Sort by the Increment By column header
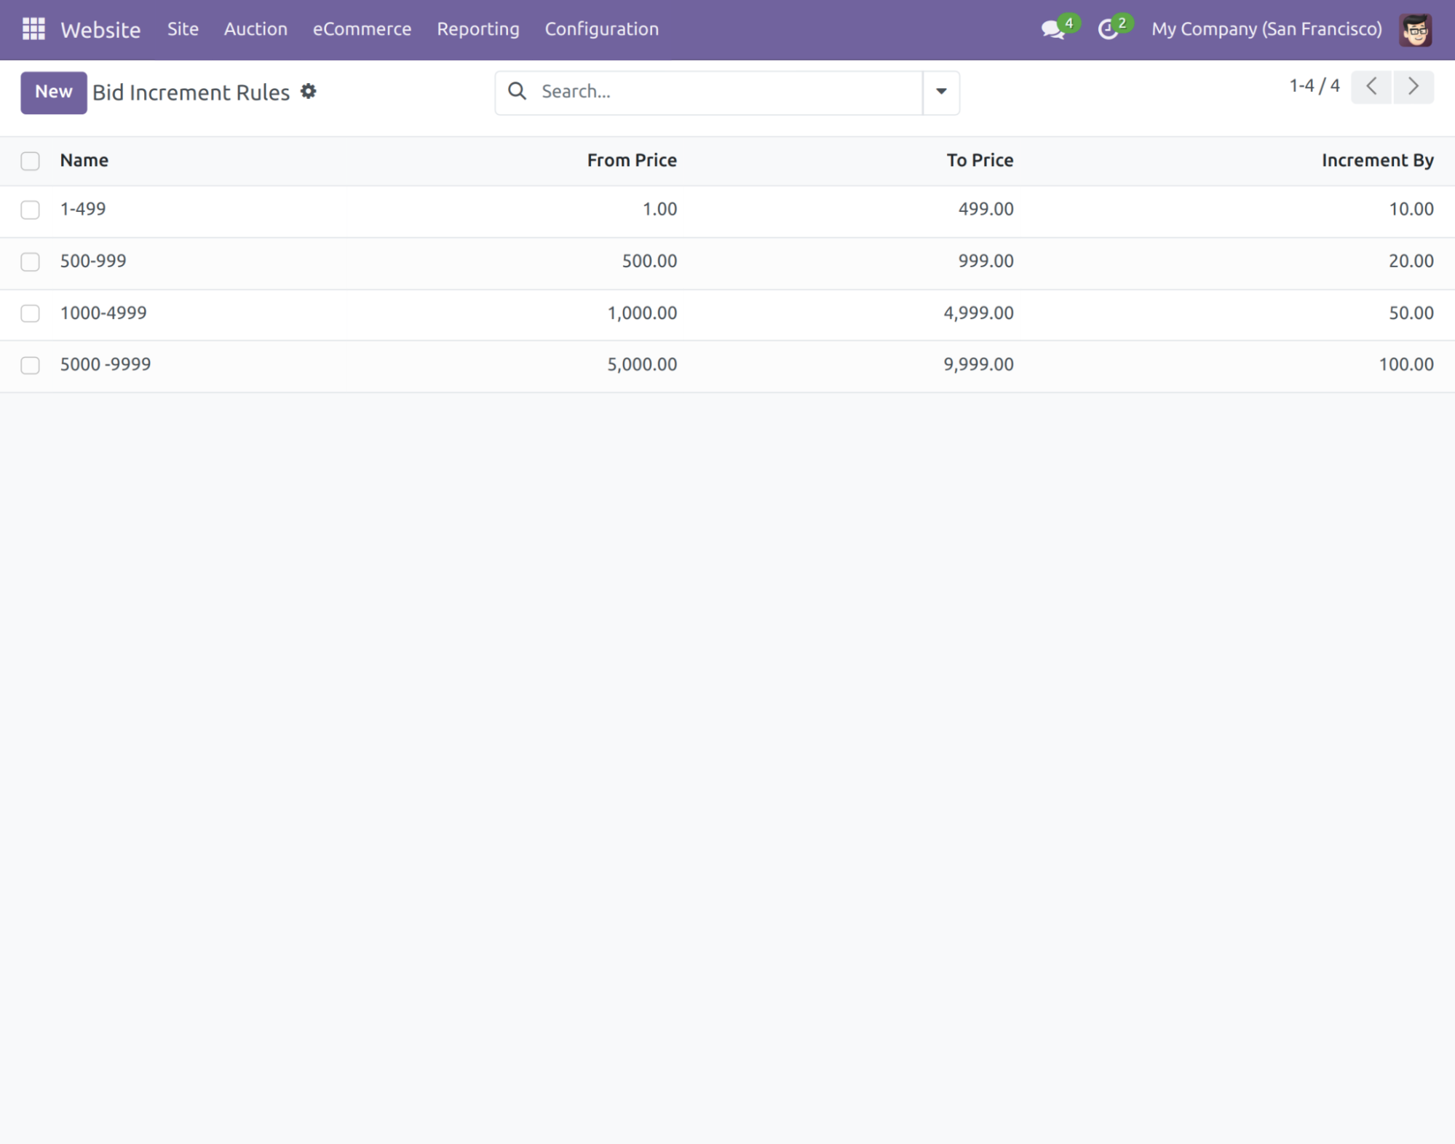Viewport: 1455px width, 1144px height. click(x=1377, y=160)
